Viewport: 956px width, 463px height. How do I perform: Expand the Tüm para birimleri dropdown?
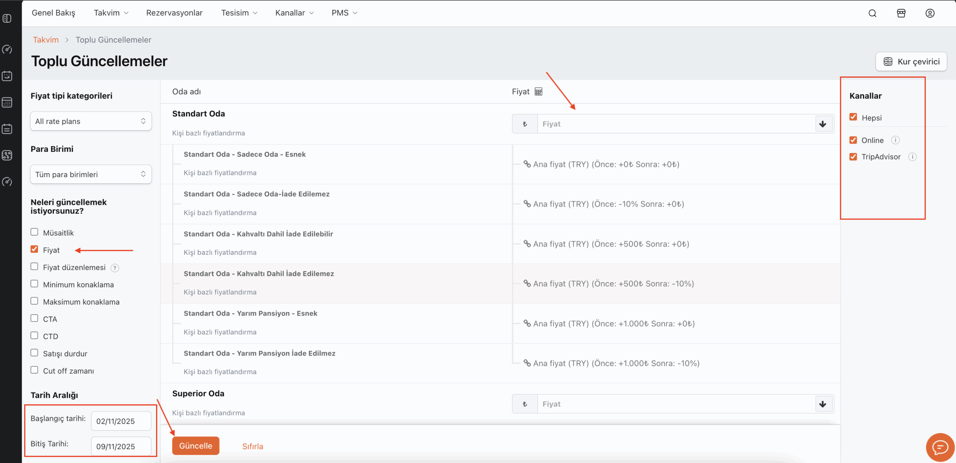point(91,174)
